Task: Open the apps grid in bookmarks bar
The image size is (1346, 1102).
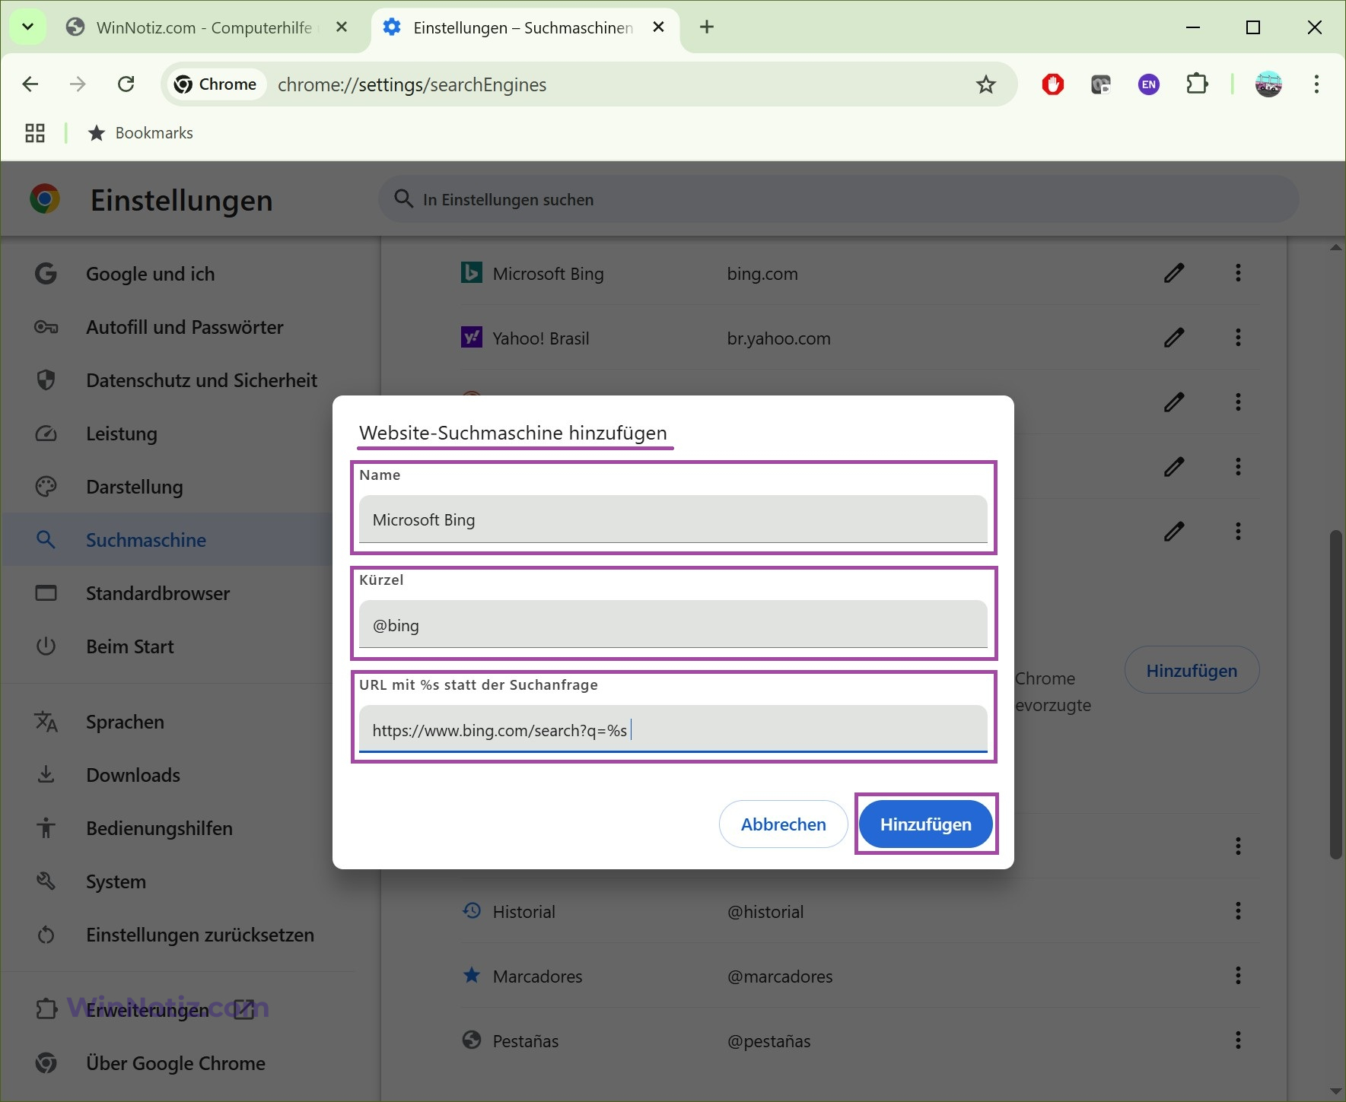Action: point(35,133)
